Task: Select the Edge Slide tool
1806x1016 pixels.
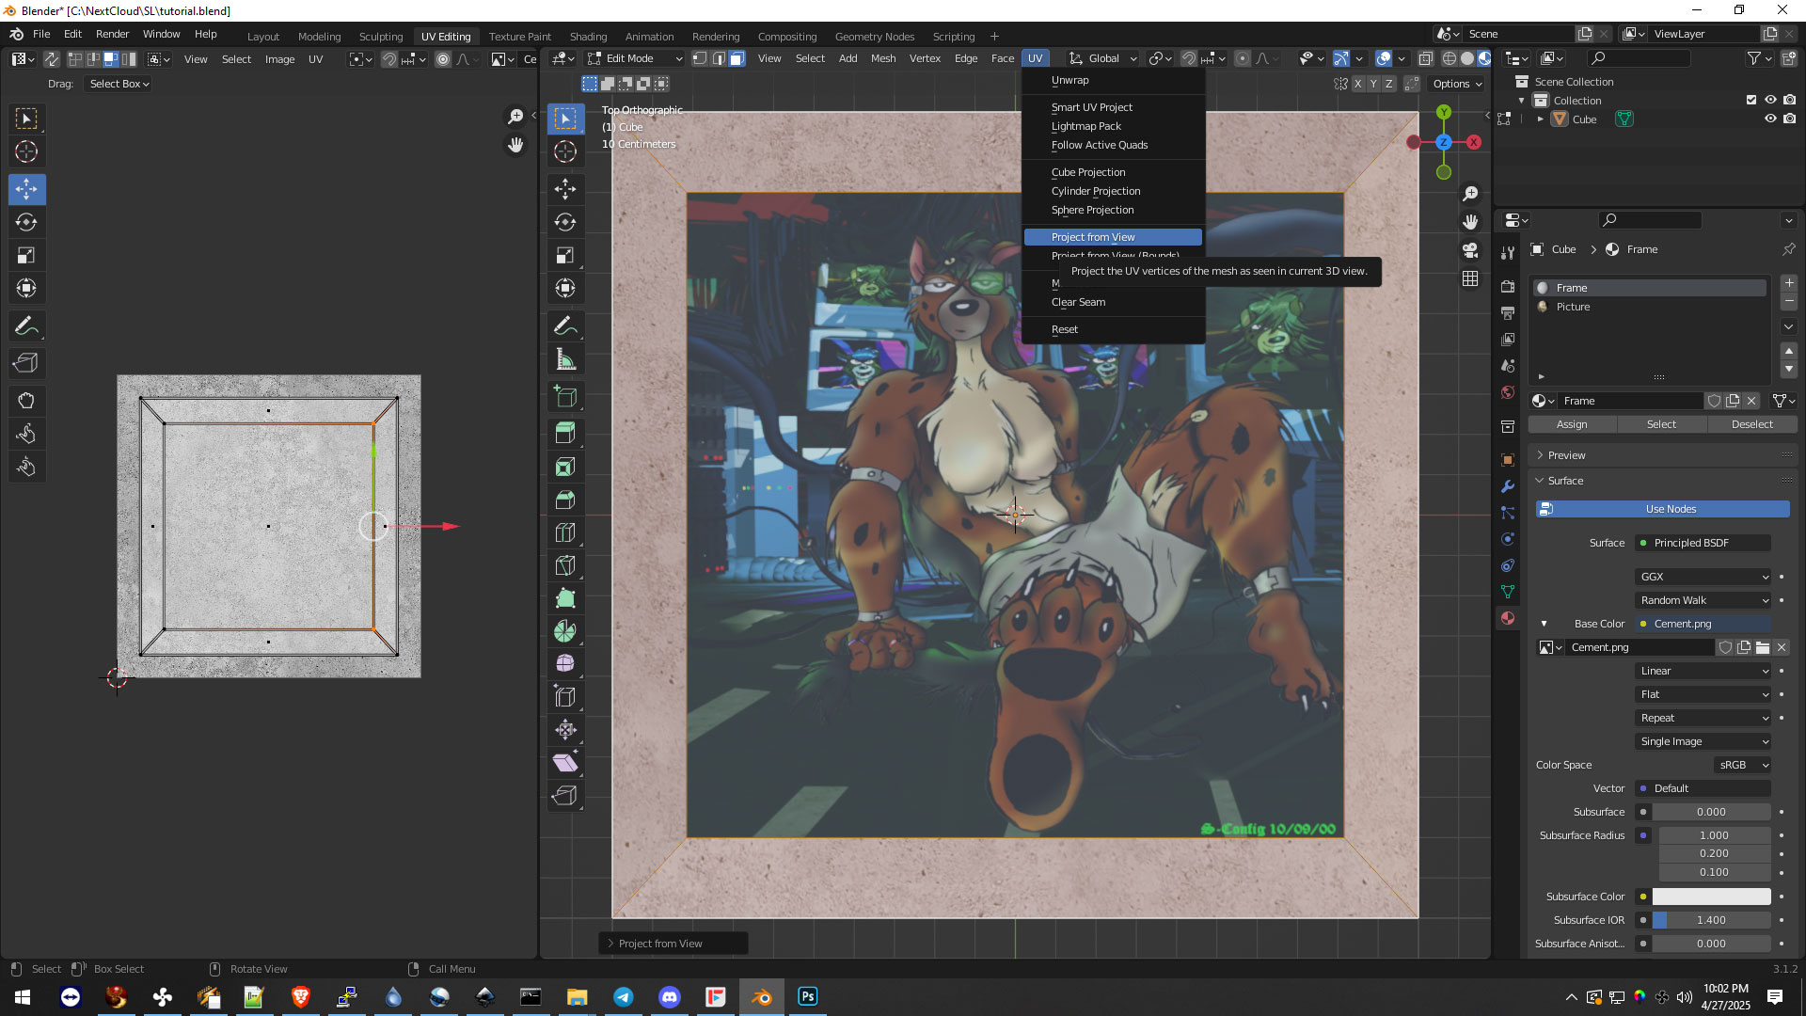Action: click(565, 696)
